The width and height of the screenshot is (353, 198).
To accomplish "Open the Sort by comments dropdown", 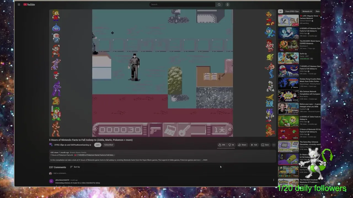I will [75, 167].
